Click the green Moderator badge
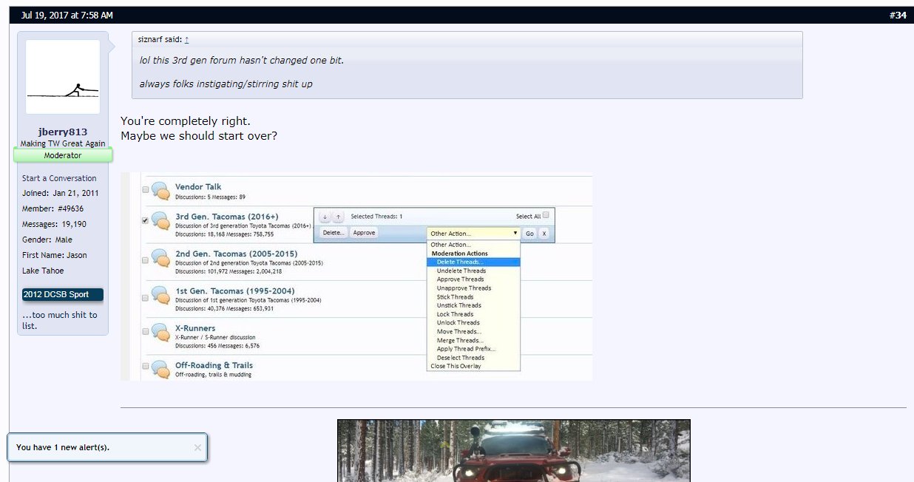The height and width of the screenshot is (482, 914). tap(63, 155)
